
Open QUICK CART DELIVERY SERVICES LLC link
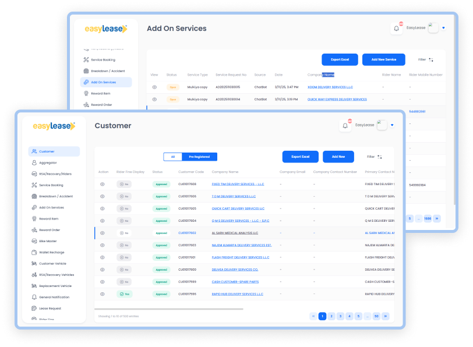click(x=238, y=208)
